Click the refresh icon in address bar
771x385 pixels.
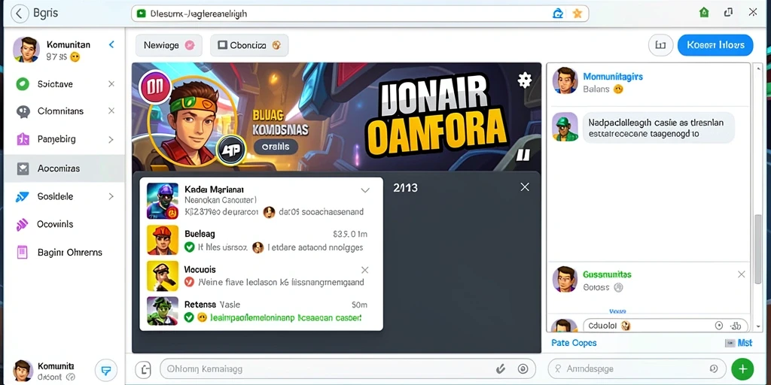click(558, 14)
